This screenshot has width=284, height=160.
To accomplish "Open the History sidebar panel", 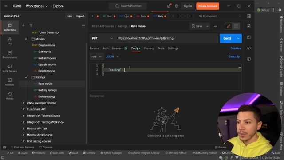I will 10,96.
